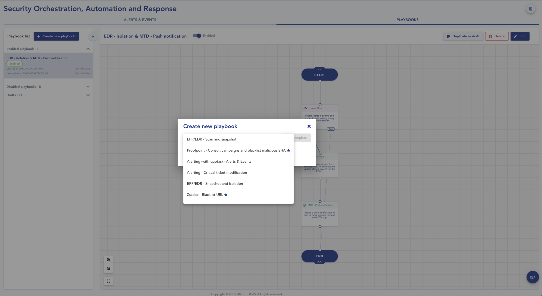The width and height of the screenshot is (542, 296).
Task: Select the zoom in icon on the canvas
Action: [x=109, y=260]
